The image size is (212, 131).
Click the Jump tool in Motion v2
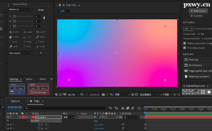tap(27, 37)
